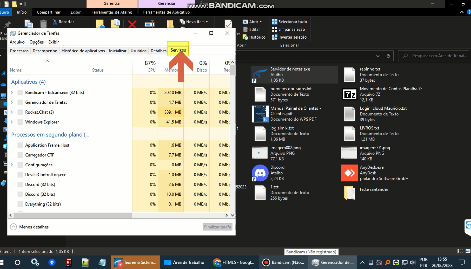471x269 pixels.
Task: Open the Opções menu in Task Manager
Action: click(x=37, y=42)
